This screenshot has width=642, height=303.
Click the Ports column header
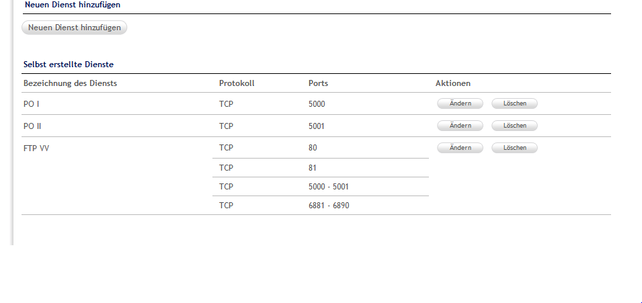318,83
